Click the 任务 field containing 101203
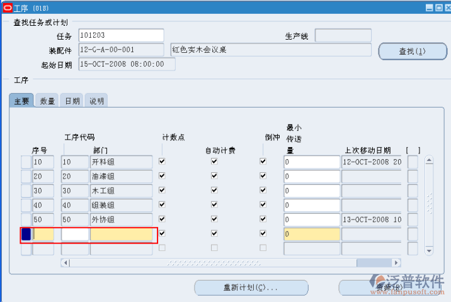 121,35
